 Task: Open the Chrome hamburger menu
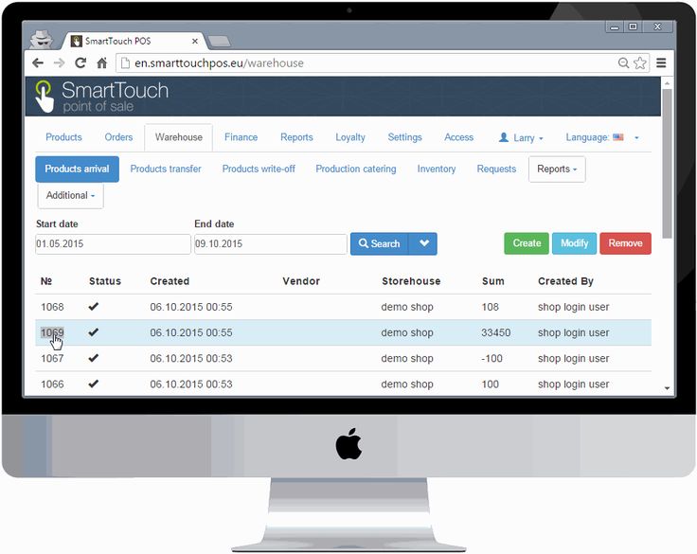661,63
